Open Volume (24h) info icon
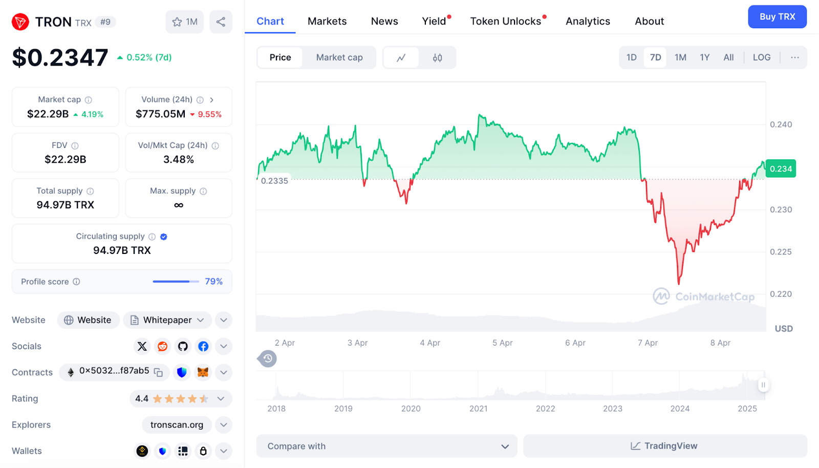The image size is (819, 468). pyautogui.click(x=200, y=100)
